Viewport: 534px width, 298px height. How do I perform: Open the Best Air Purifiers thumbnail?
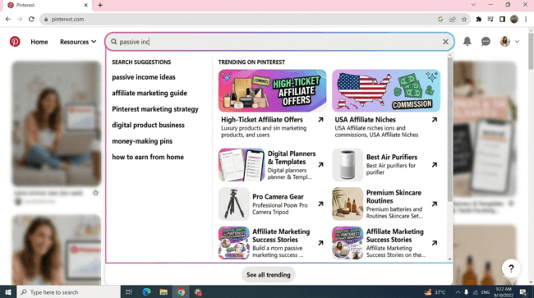pos(348,165)
